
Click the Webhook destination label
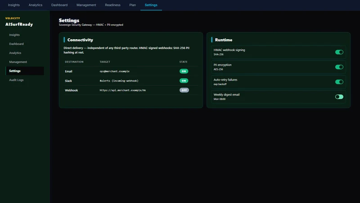pos(72,90)
